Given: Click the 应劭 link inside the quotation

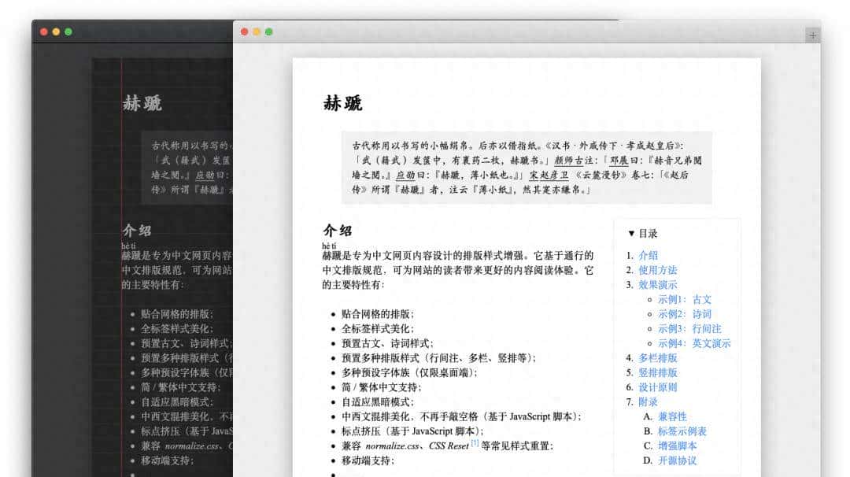Looking at the screenshot, I should (404, 174).
